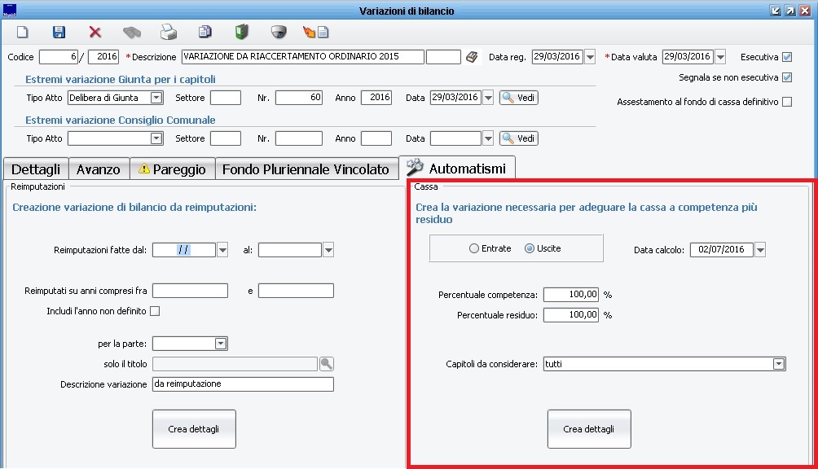
Task: Switch to the Avanzo tab
Action: (99, 169)
